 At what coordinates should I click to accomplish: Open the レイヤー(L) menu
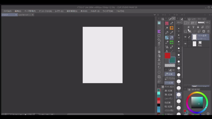(x=59, y=11)
